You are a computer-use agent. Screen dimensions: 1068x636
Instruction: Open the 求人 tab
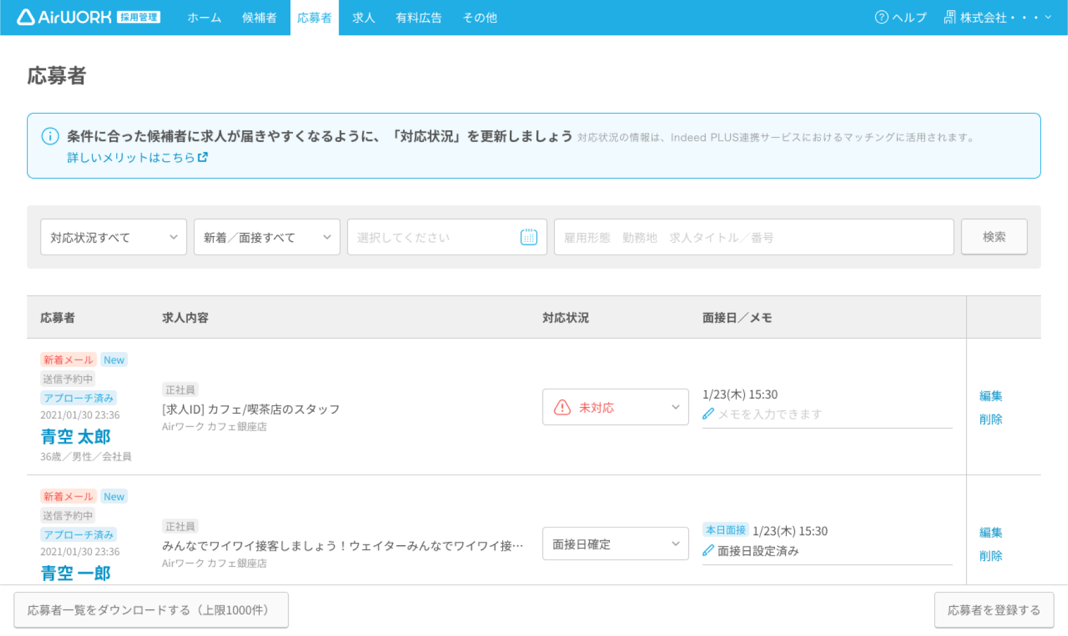click(x=363, y=17)
